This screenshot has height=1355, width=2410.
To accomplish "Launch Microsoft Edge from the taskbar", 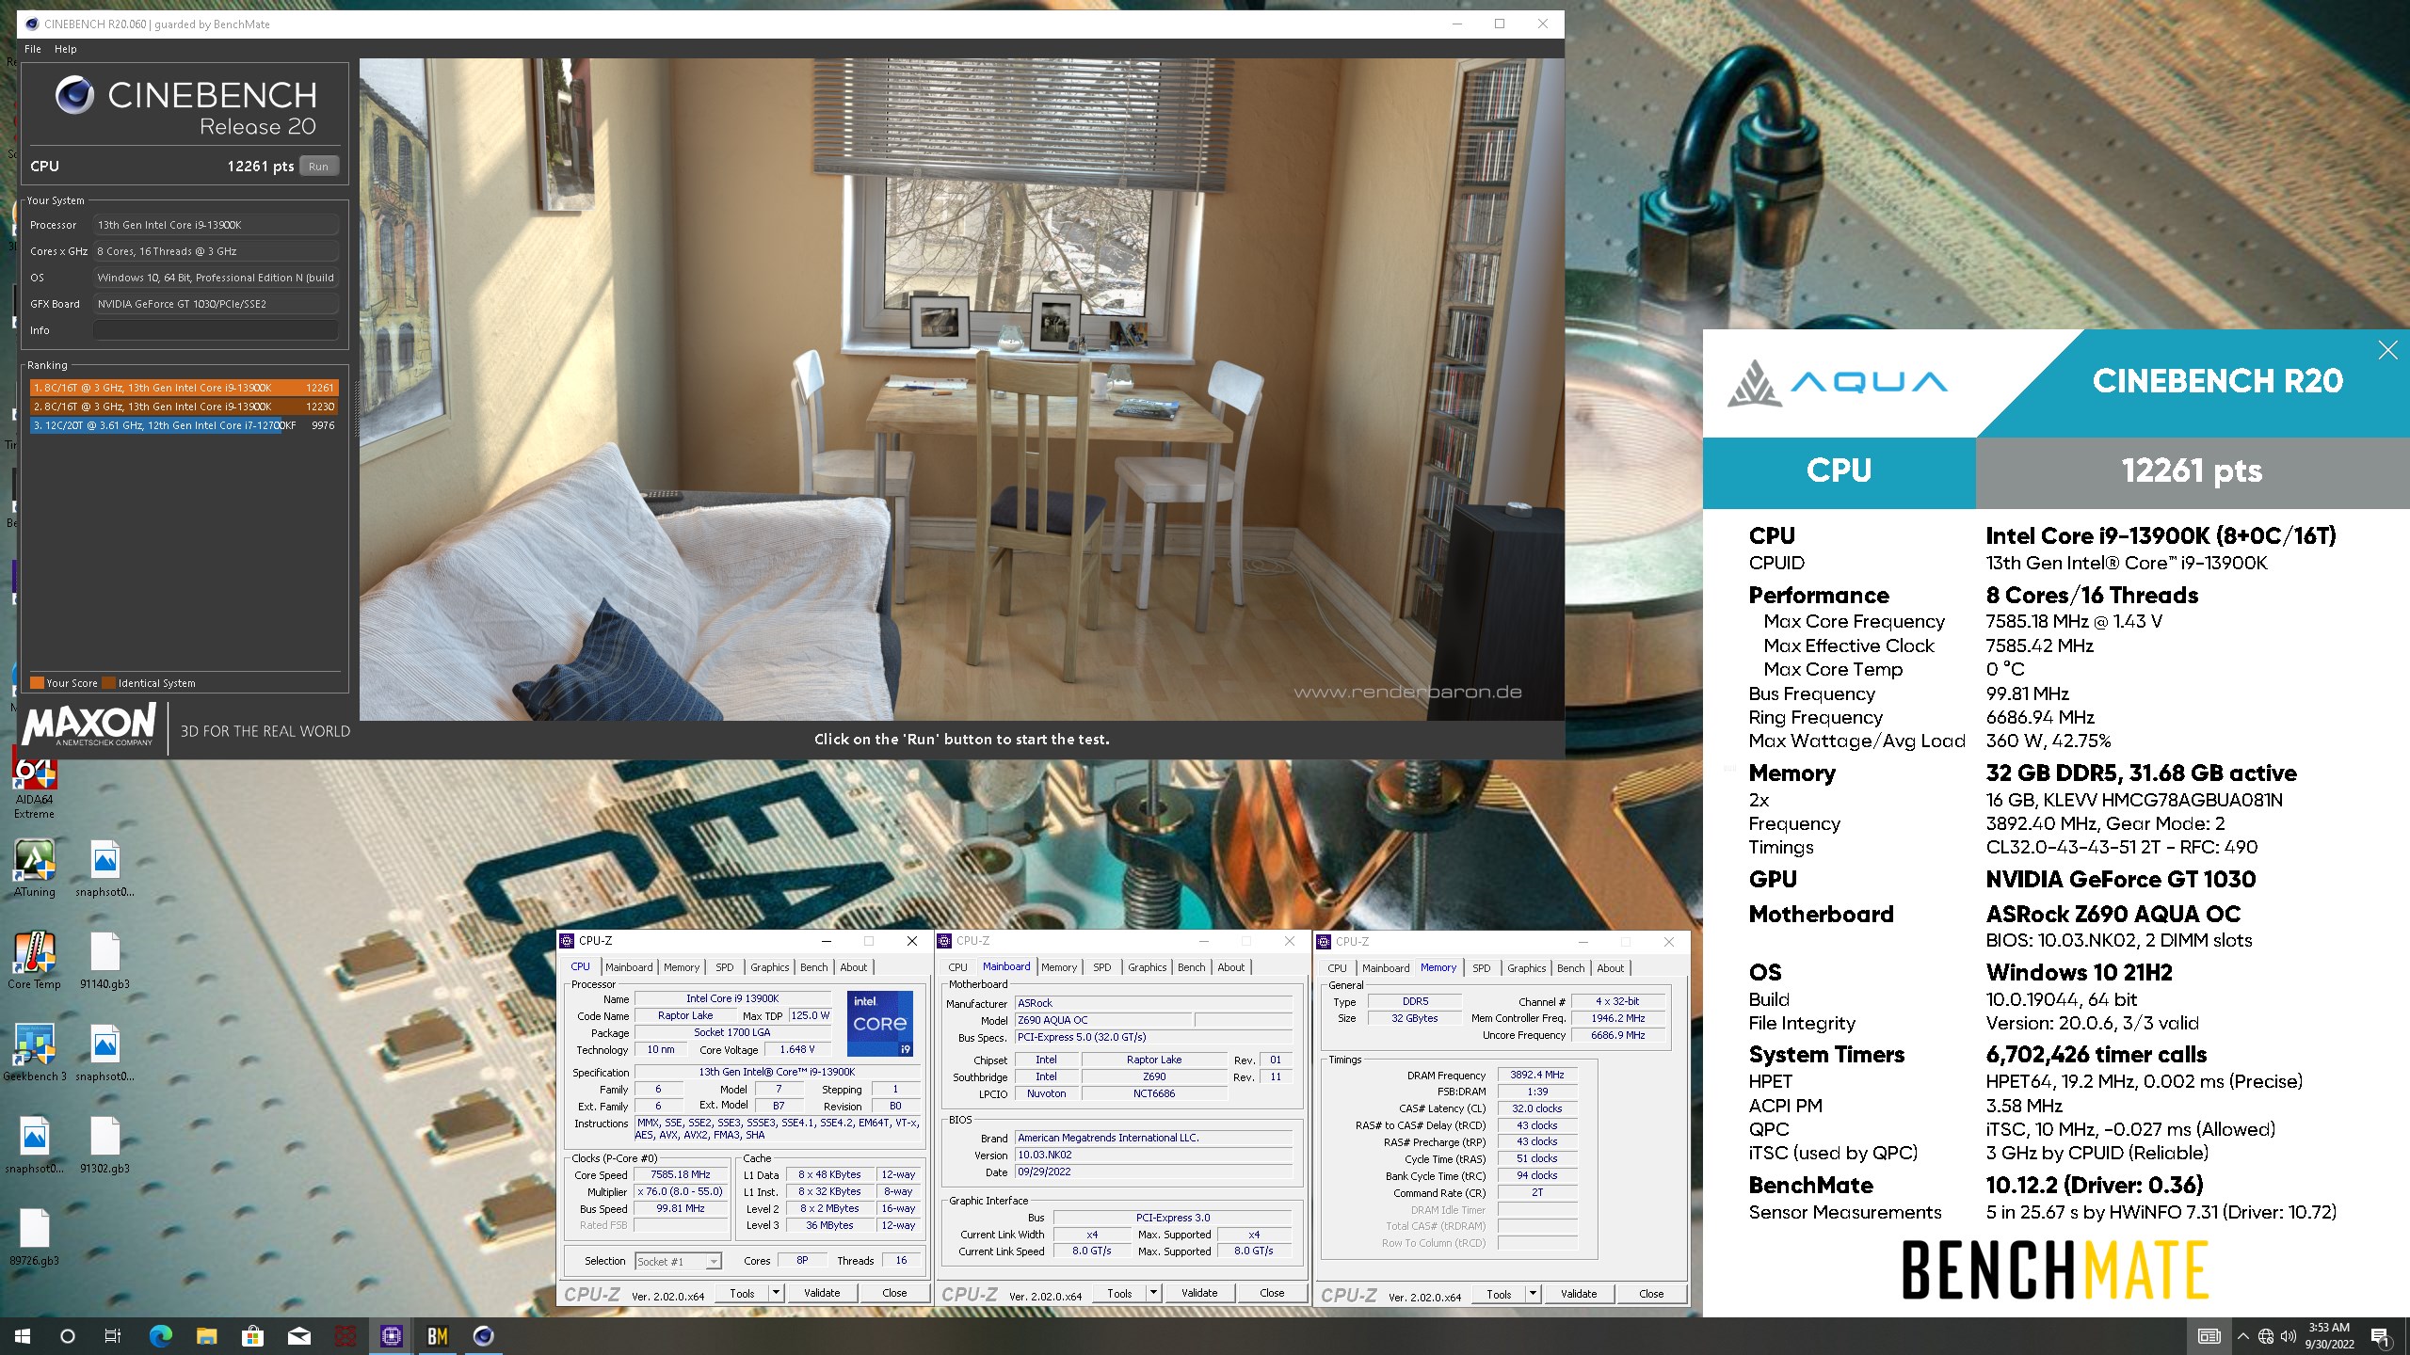I will (x=161, y=1336).
